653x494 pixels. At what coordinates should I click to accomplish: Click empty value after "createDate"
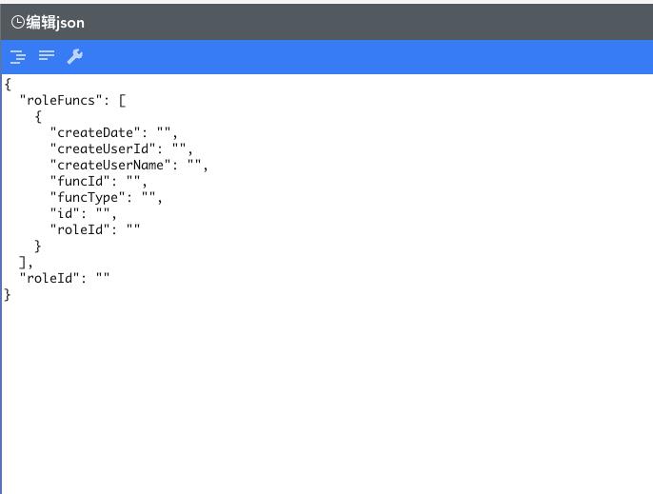pos(164,133)
